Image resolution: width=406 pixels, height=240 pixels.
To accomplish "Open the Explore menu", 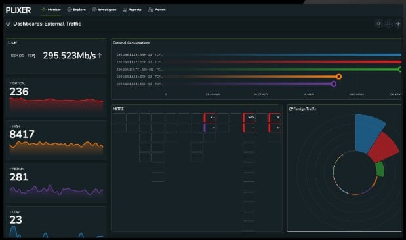I will pyautogui.click(x=76, y=10).
